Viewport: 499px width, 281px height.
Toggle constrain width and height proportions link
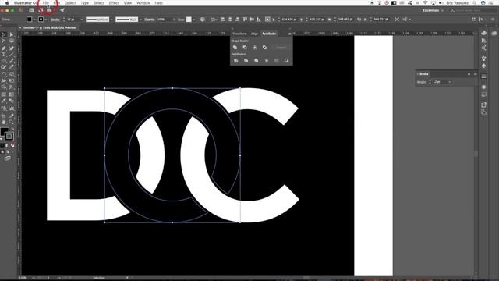359,20
